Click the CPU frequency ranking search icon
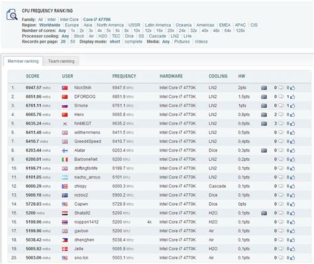 click(x=12, y=15)
